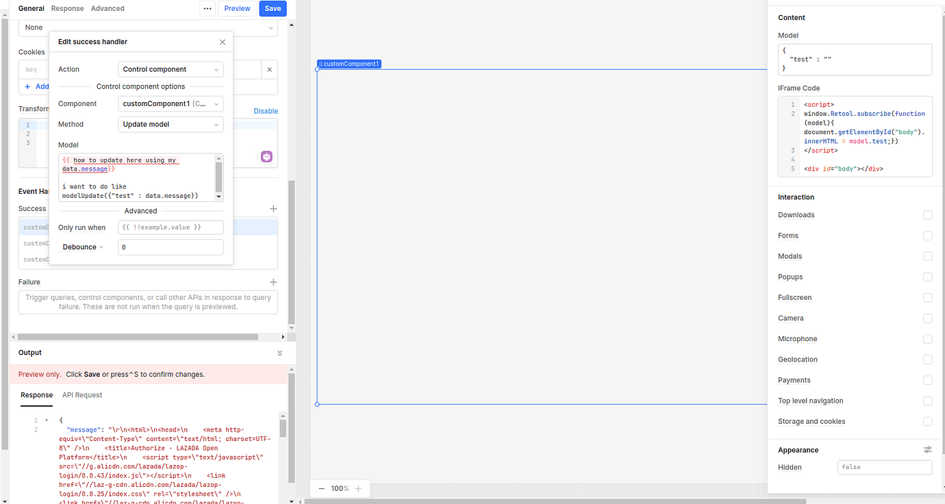Collapse the Output panel

coord(279,353)
